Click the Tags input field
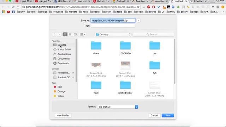 click(x=113, y=26)
